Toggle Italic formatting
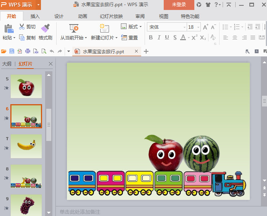 [x=159, y=38]
